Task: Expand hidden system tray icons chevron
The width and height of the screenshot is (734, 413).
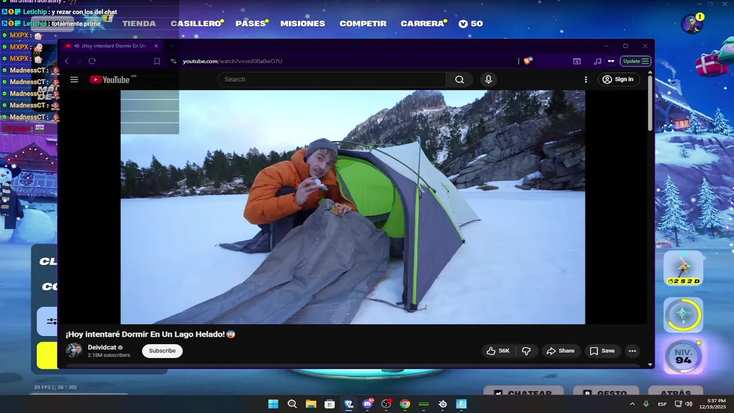Action: pos(632,404)
